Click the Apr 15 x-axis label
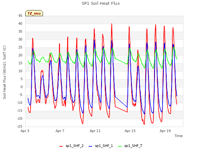This screenshot has width=202, height=152. coord(130,131)
